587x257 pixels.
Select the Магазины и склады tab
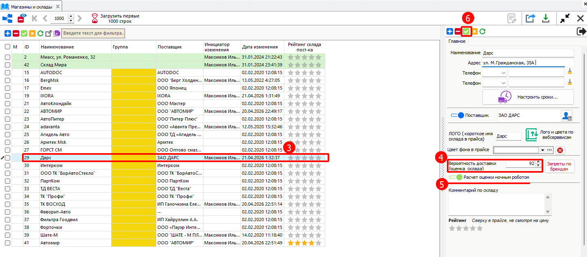(31, 7)
